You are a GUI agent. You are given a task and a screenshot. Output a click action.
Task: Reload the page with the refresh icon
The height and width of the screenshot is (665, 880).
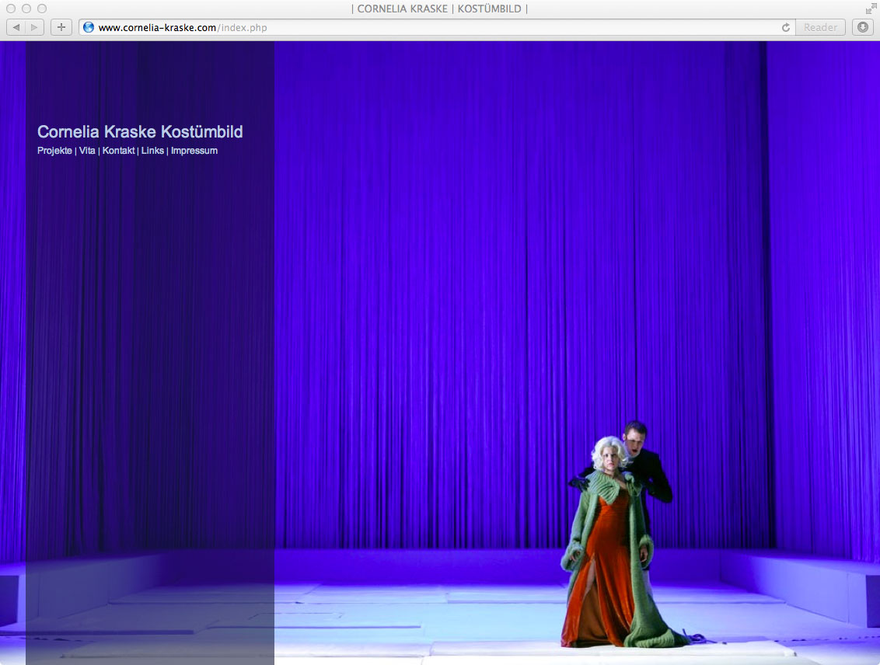pyautogui.click(x=786, y=27)
